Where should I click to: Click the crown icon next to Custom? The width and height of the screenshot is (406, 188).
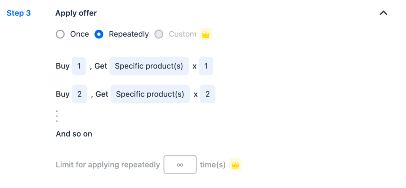206,34
